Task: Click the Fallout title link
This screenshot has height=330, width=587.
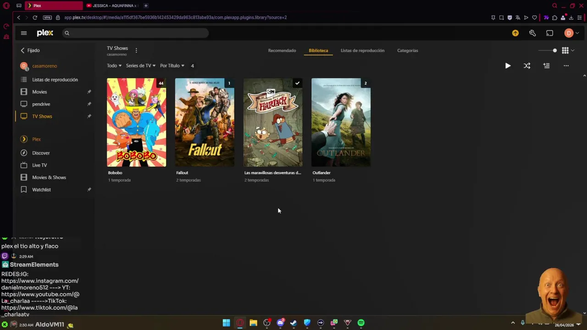Action: coord(182,173)
